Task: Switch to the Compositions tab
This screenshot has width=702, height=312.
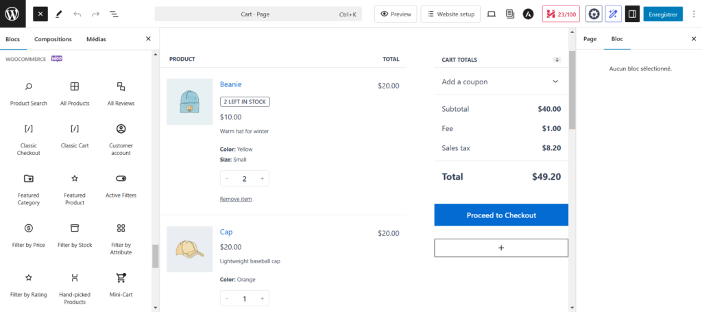Action: click(53, 39)
